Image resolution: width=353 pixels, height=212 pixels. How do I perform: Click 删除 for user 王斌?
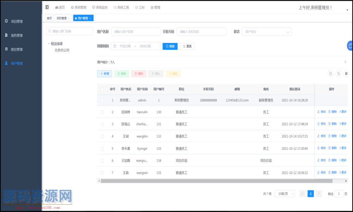333,136
